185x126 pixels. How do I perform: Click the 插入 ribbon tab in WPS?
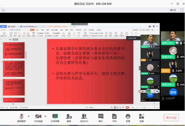click(x=32, y=30)
